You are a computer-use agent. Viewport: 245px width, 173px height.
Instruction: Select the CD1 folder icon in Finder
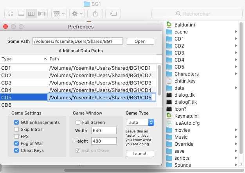pyautogui.click(x=169, y=39)
